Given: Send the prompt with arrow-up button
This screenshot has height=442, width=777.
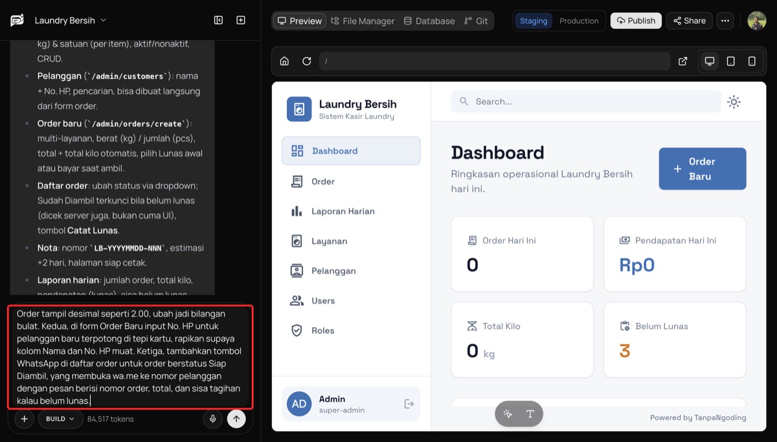Looking at the screenshot, I should [236, 419].
